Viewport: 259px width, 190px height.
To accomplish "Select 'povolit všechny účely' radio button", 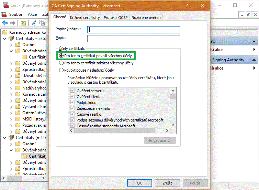I will 61,55.
